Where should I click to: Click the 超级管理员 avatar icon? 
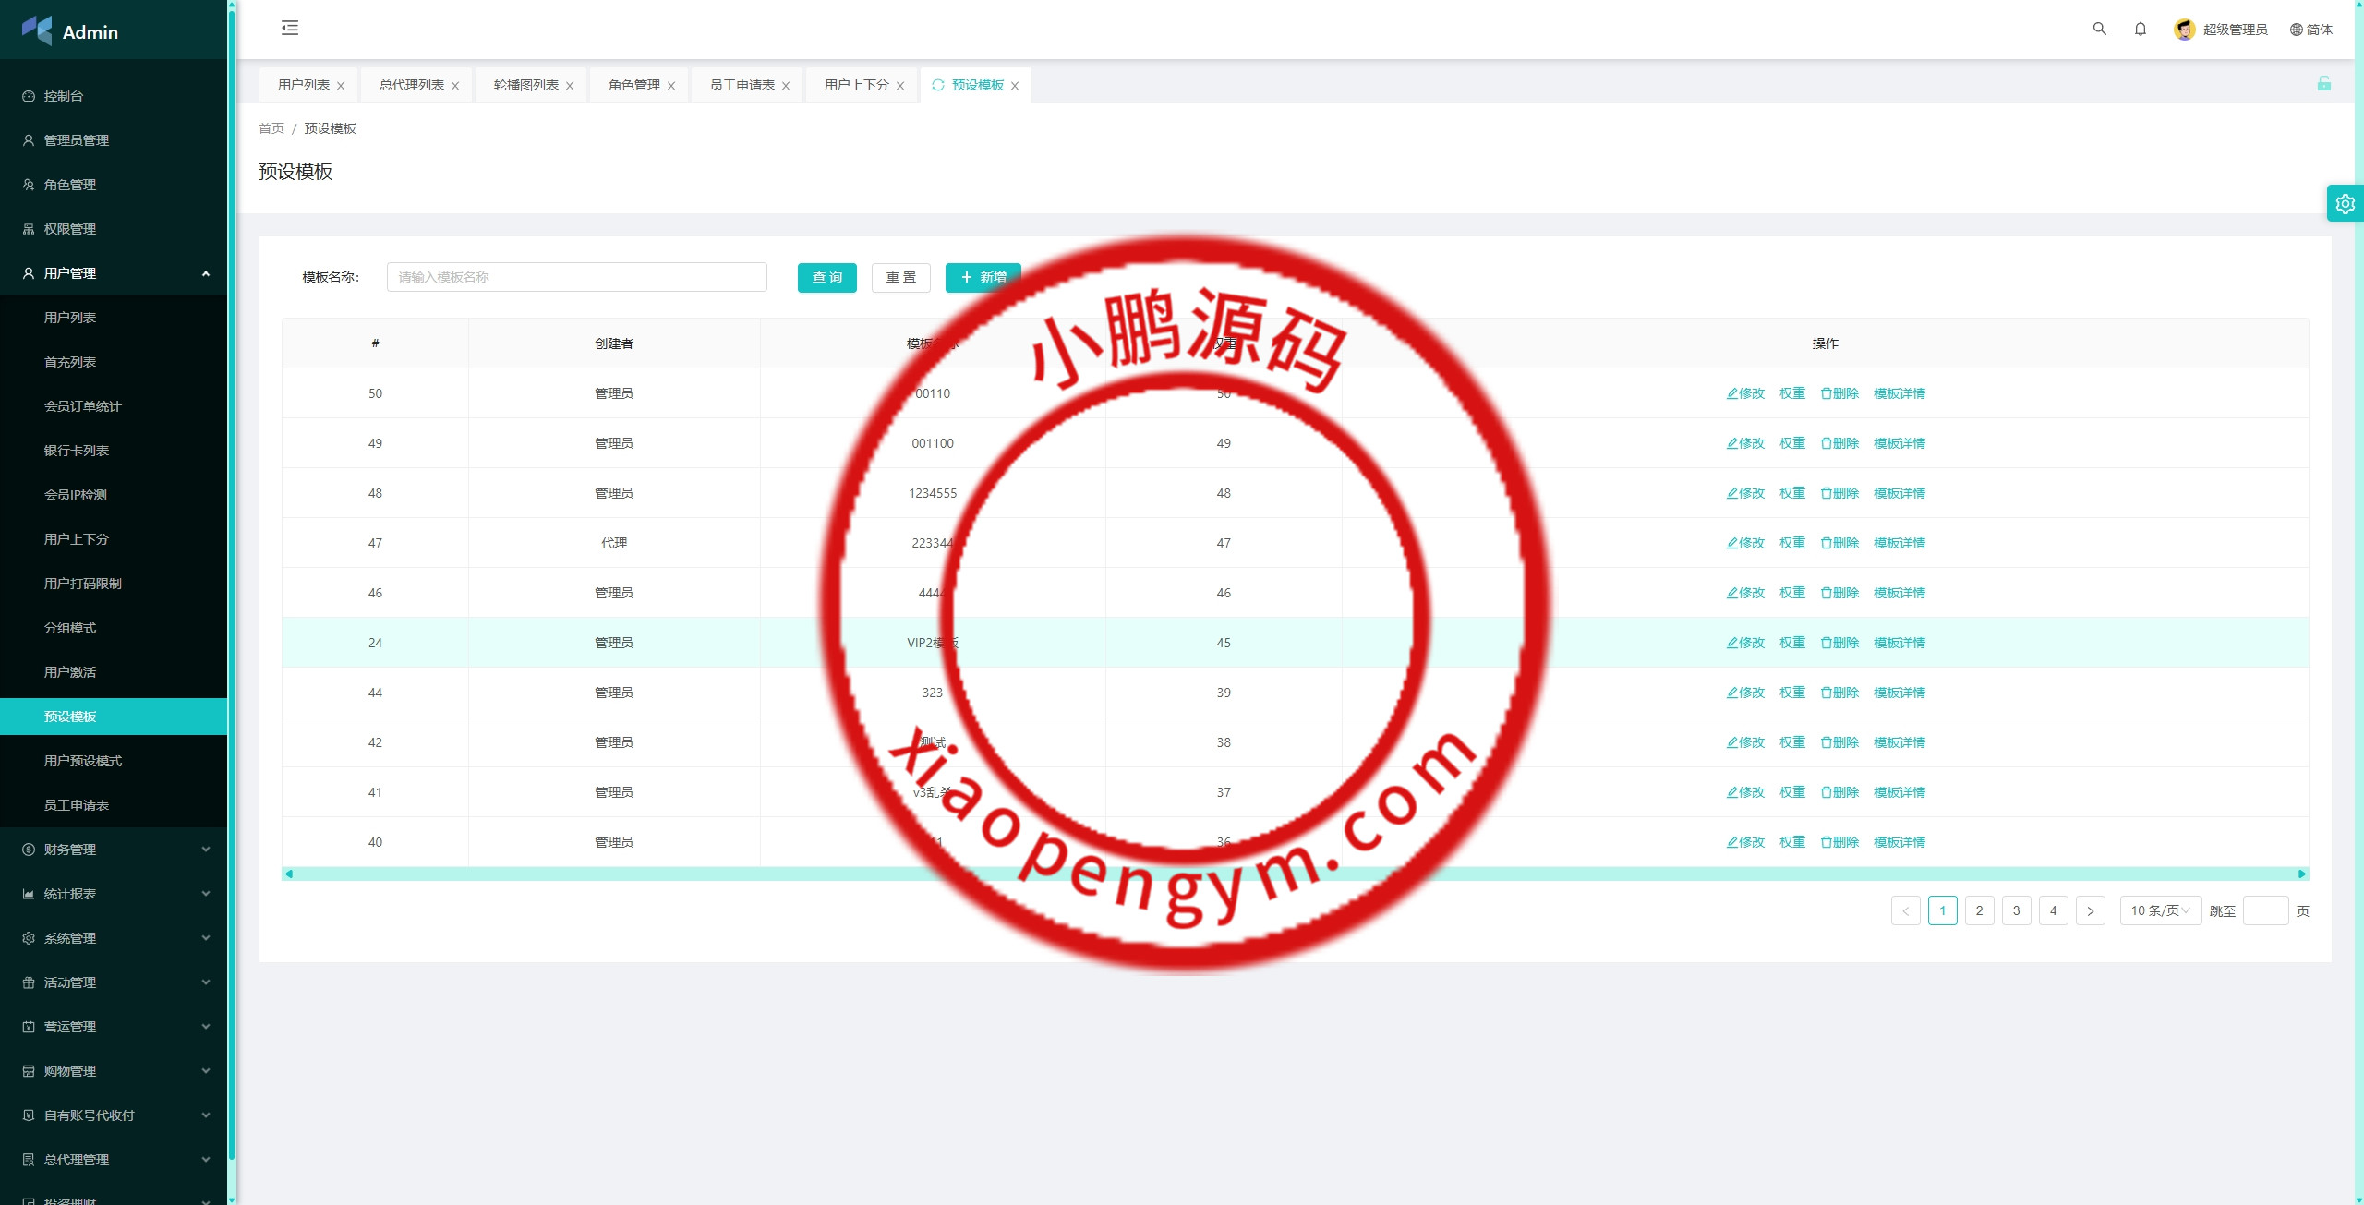tap(2184, 30)
